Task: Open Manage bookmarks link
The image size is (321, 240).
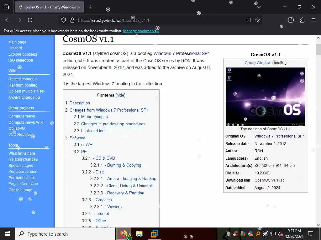Action: click(141, 31)
